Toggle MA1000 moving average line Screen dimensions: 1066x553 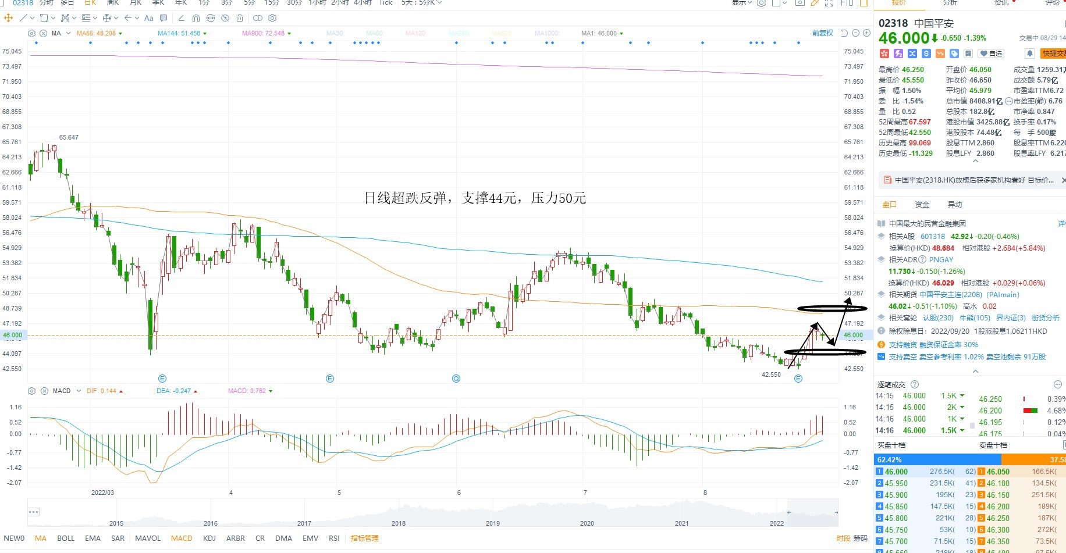pyautogui.click(x=548, y=33)
